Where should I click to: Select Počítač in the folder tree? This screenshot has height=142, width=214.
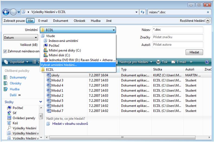18,108
